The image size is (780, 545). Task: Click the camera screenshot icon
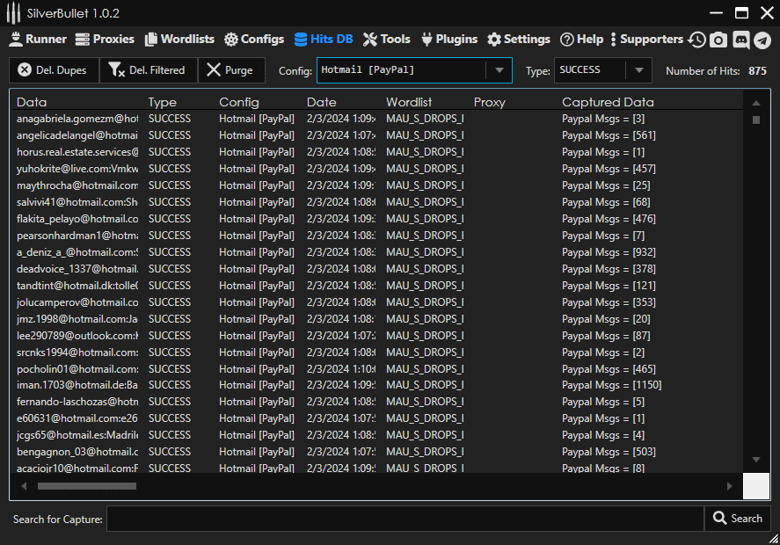pyautogui.click(x=718, y=40)
